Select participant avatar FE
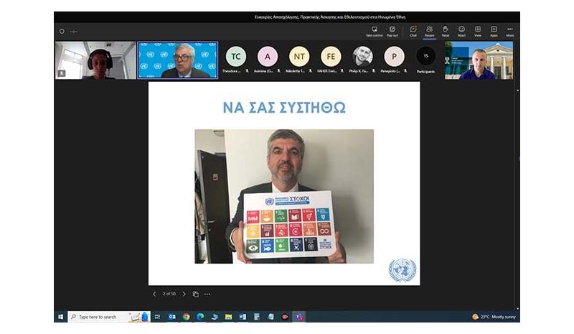The height and width of the screenshot is (334, 574). pos(331,57)
